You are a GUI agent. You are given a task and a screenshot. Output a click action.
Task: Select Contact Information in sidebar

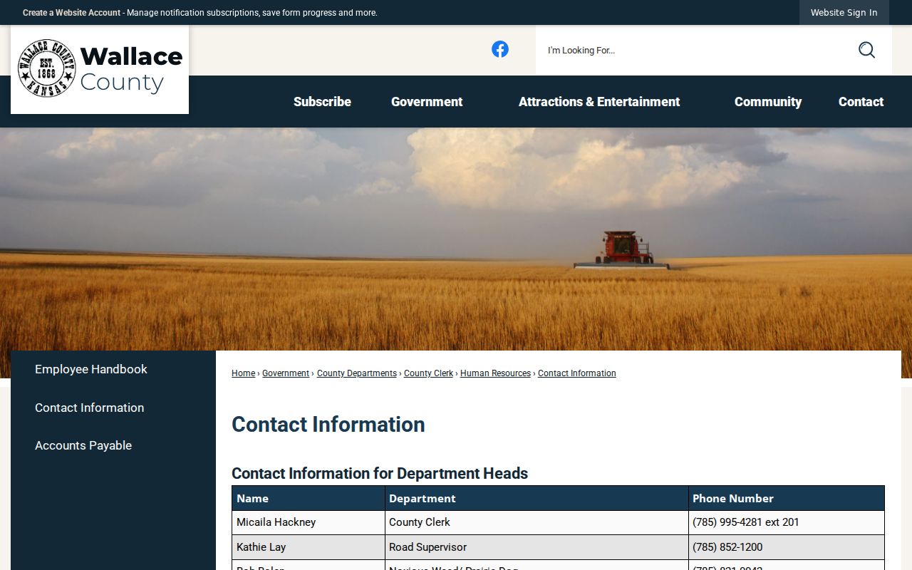click(89, 408)
